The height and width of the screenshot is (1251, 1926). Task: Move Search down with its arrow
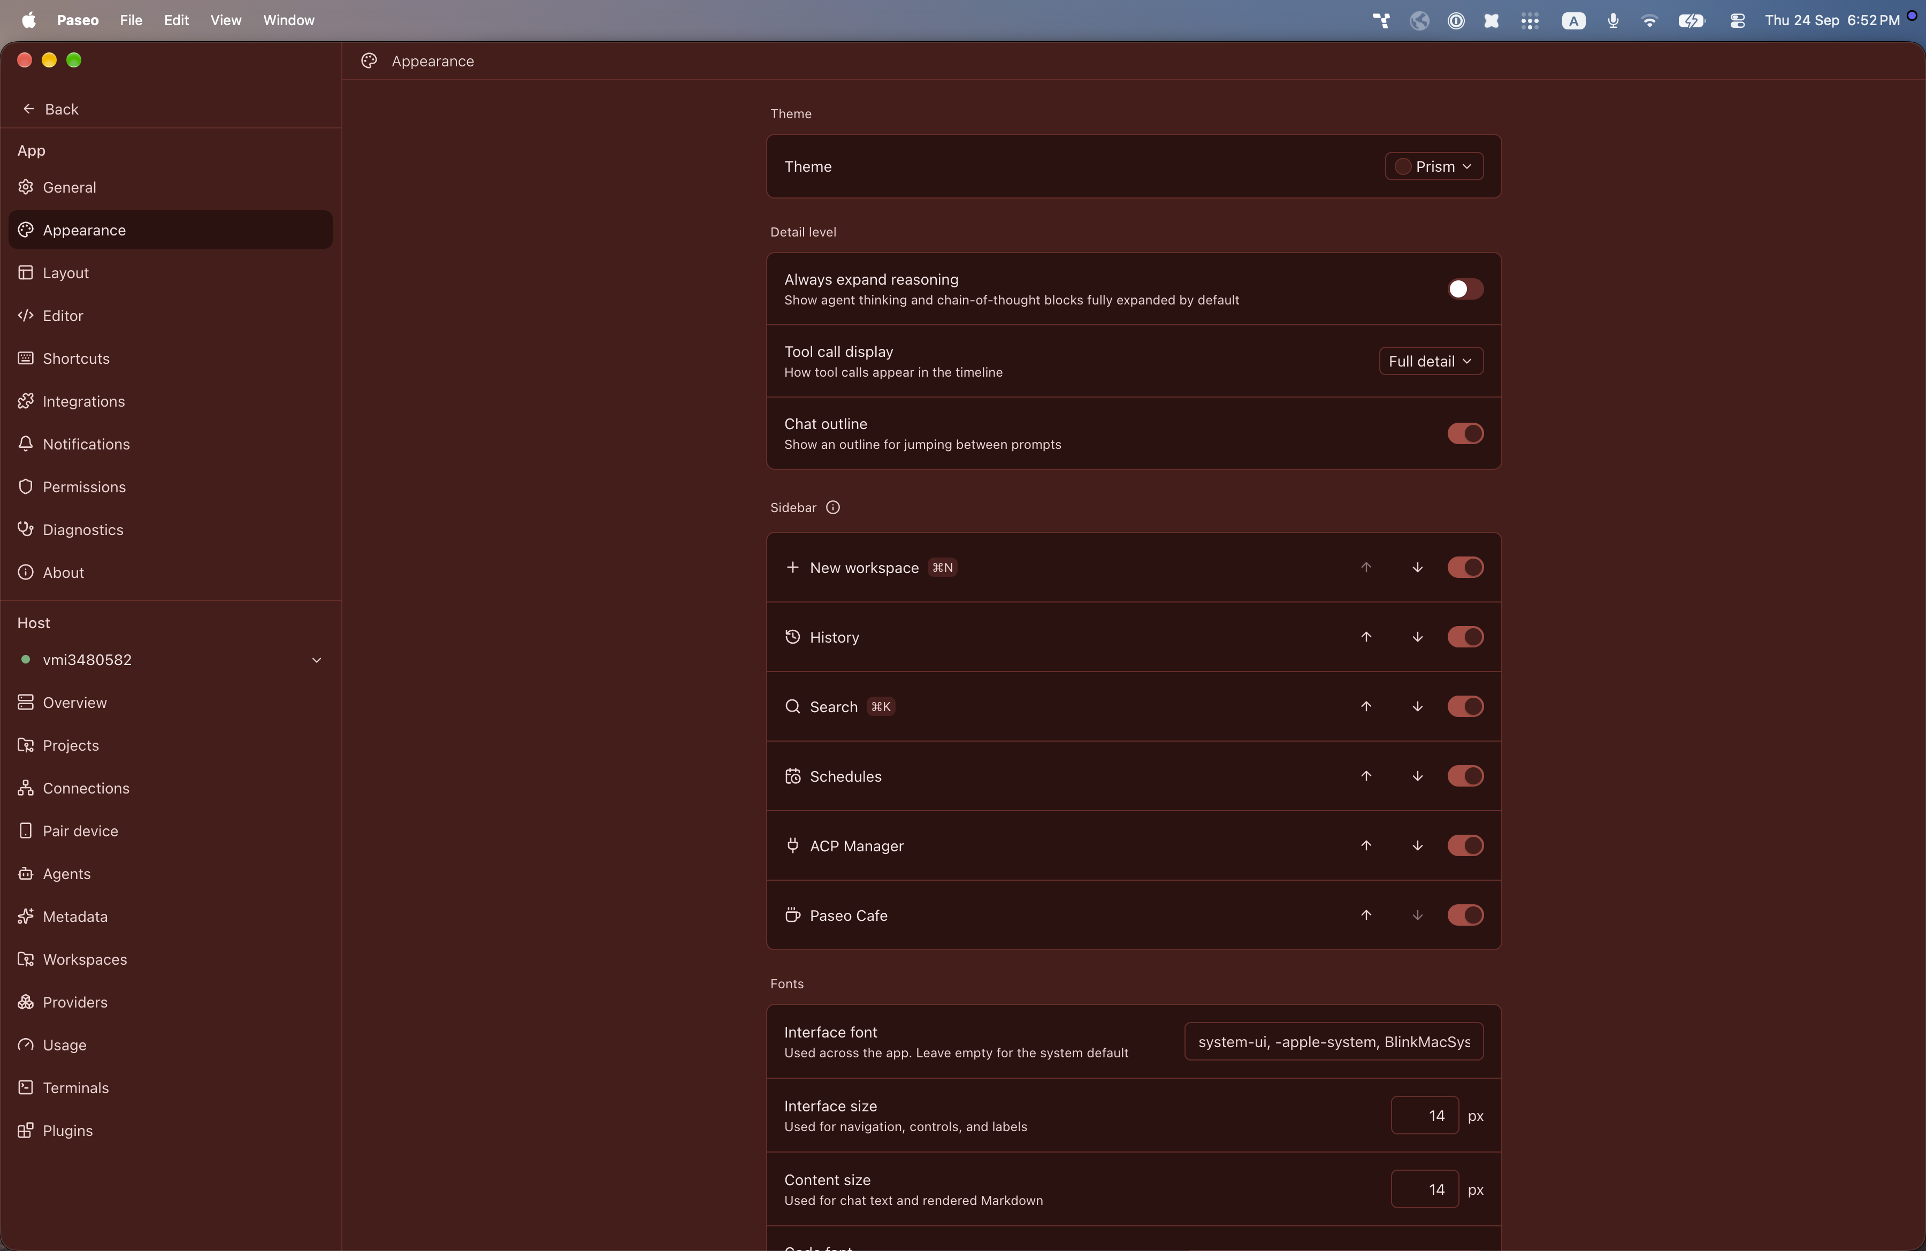[x=1417, y=706]
